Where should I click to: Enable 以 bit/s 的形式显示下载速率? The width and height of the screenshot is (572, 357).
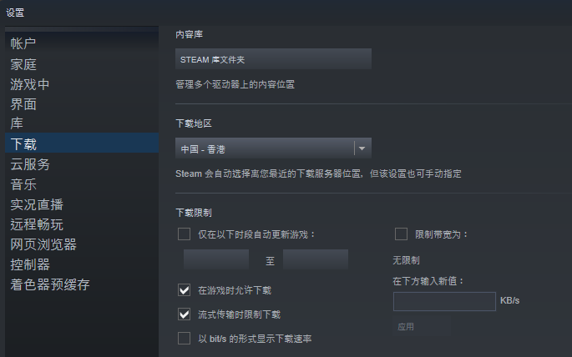185,338
